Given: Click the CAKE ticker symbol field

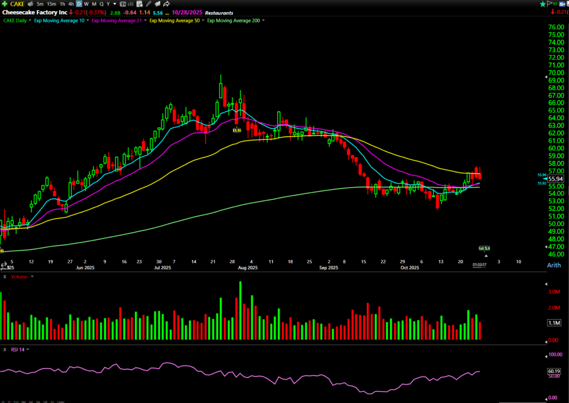Looking at the screenshot, I should (x=18, y=4).
